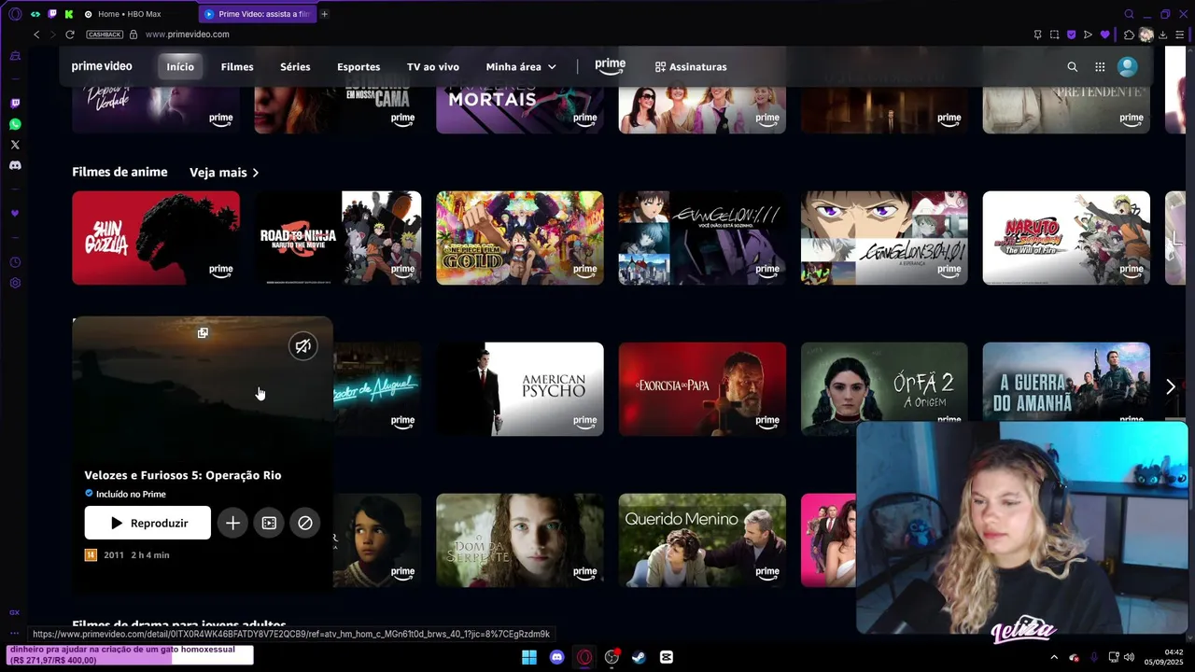Open the Windows Start menu
This screenshot has width=1195, height=672.
coord(529,657)
